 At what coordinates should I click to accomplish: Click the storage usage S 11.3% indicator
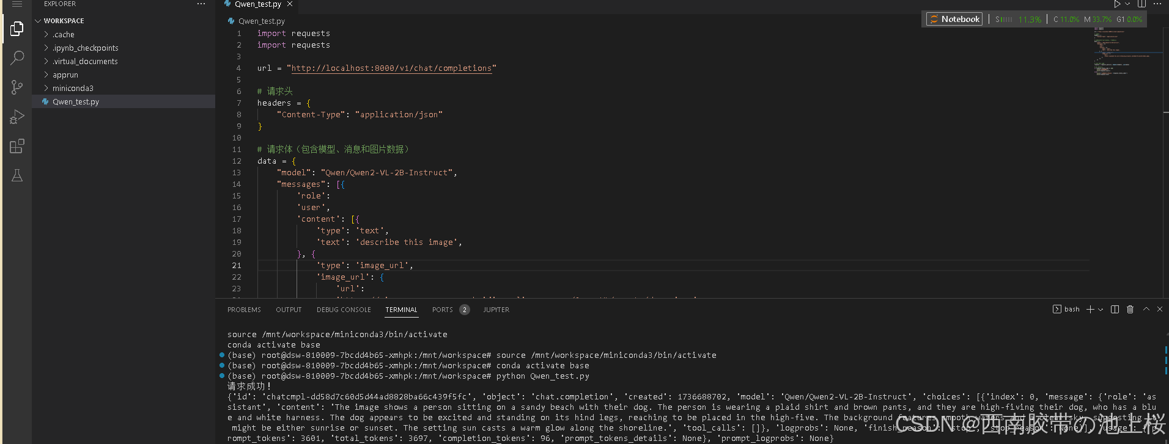pos(1018,20)
